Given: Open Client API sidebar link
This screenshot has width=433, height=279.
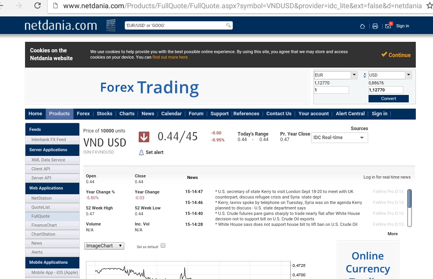Looking at the screenshot, I should point(52,169).
